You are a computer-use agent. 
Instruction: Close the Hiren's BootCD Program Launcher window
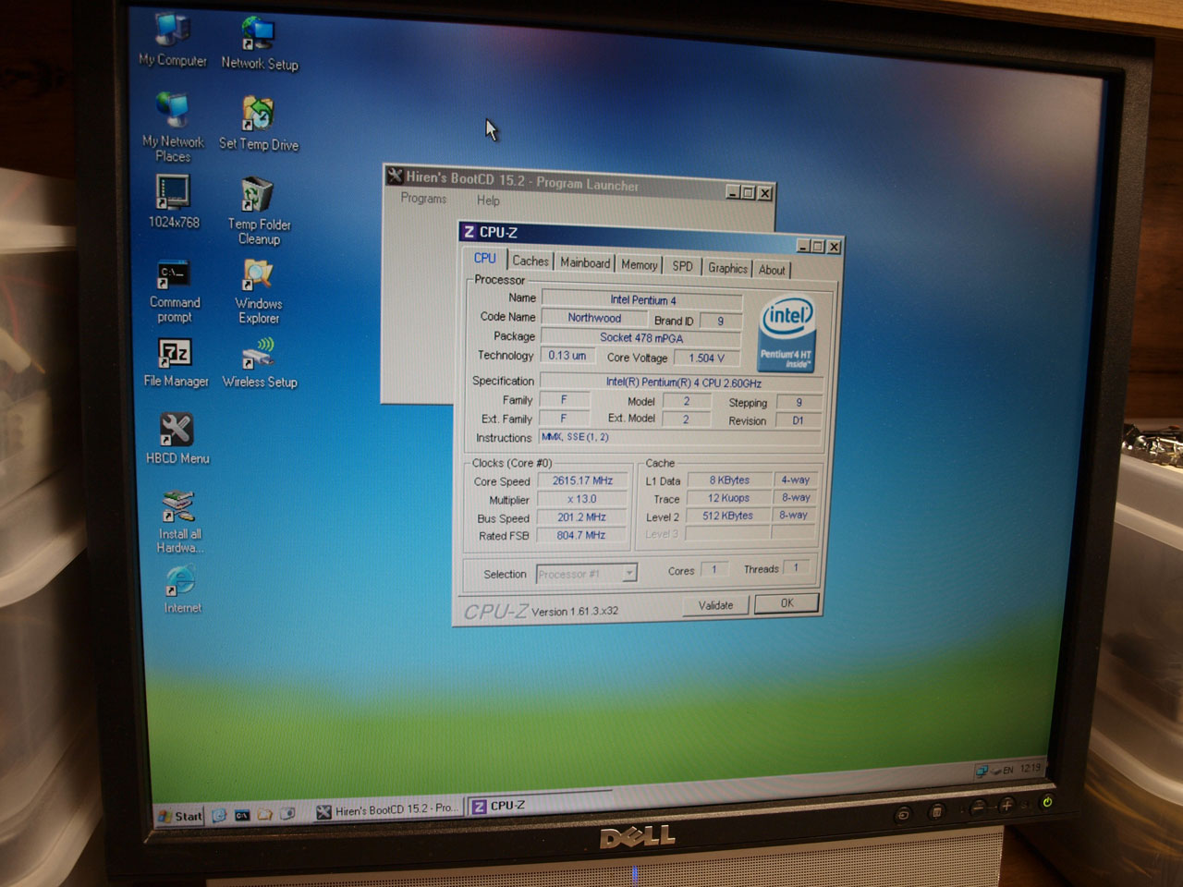[x=765, y=193]
